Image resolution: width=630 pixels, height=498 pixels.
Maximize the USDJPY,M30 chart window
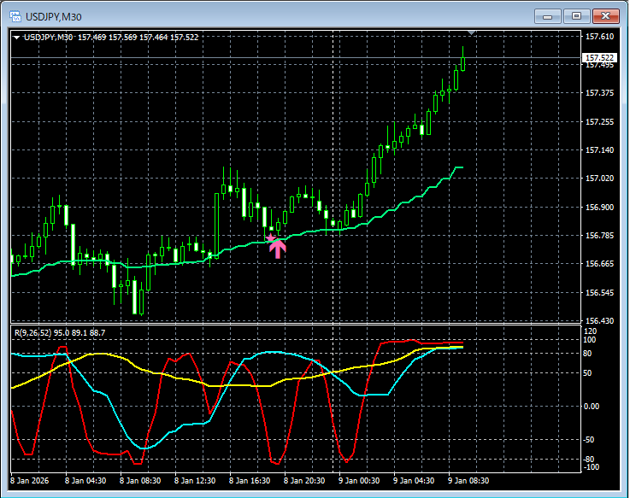576,16
